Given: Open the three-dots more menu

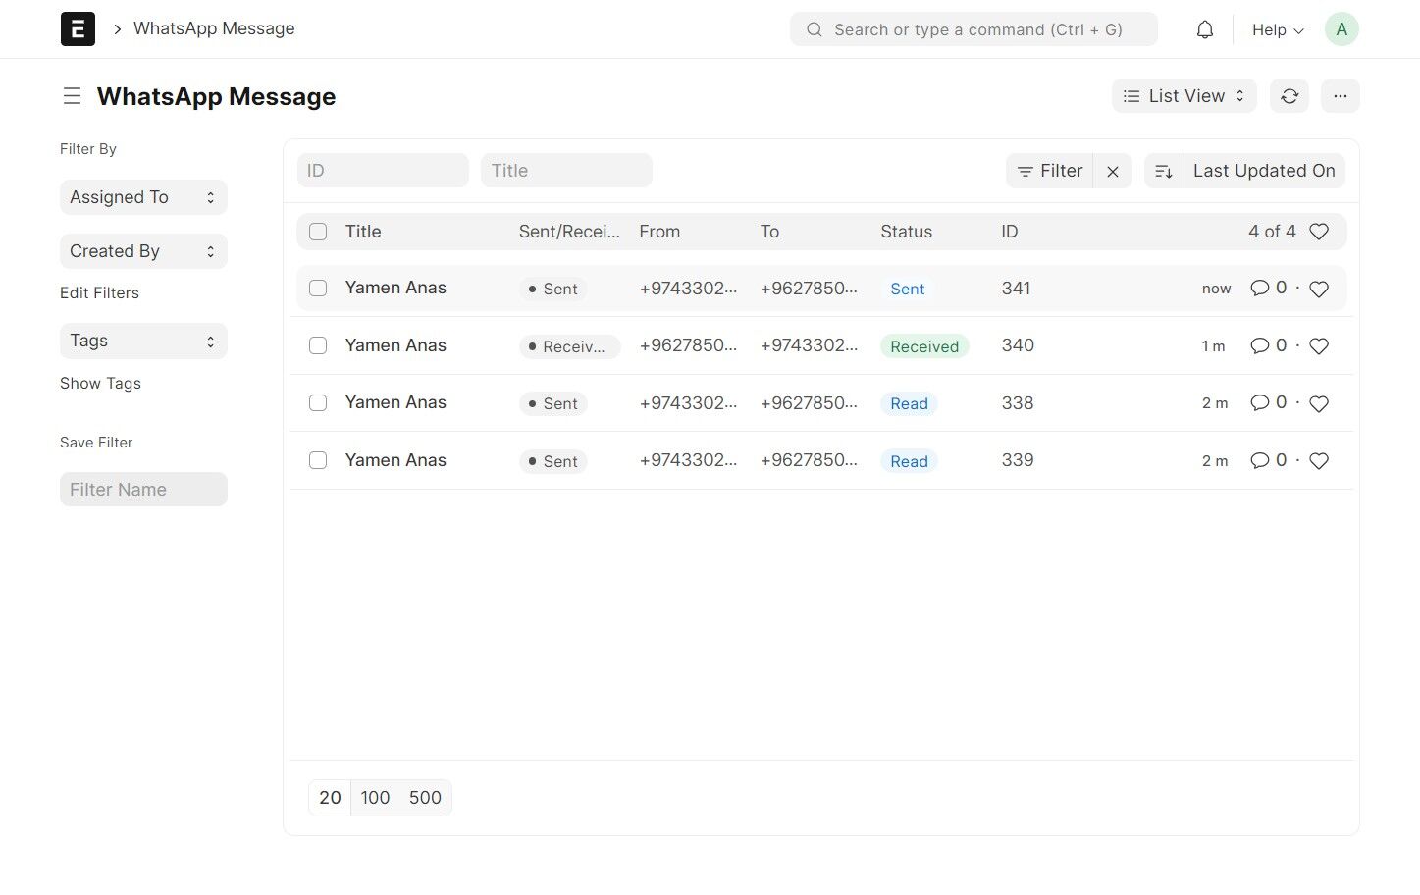Looking at the screenshot, I should [x=1341, y=96].
